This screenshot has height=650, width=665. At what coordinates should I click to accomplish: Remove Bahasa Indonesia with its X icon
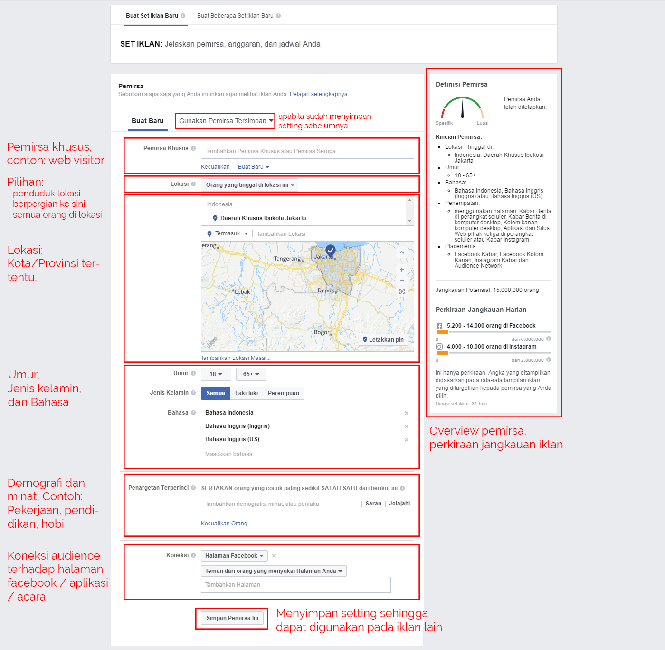pos(407,413)
